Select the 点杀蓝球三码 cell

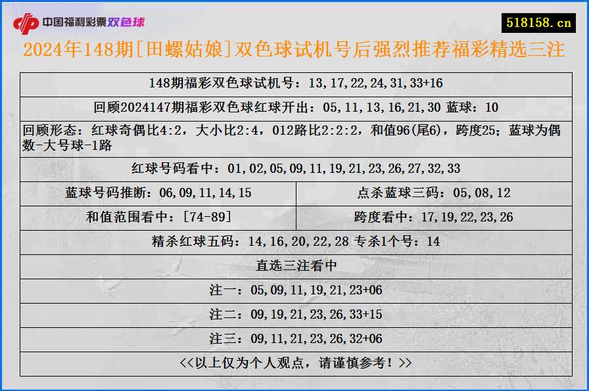pos(433,193)
